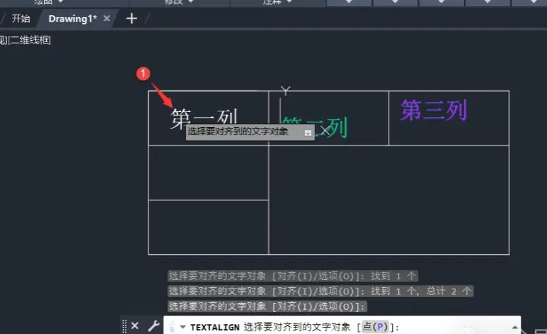Screen dimensions: 547x334
Task: Pick the 第一列 text object
Action: tap(204, 117)
